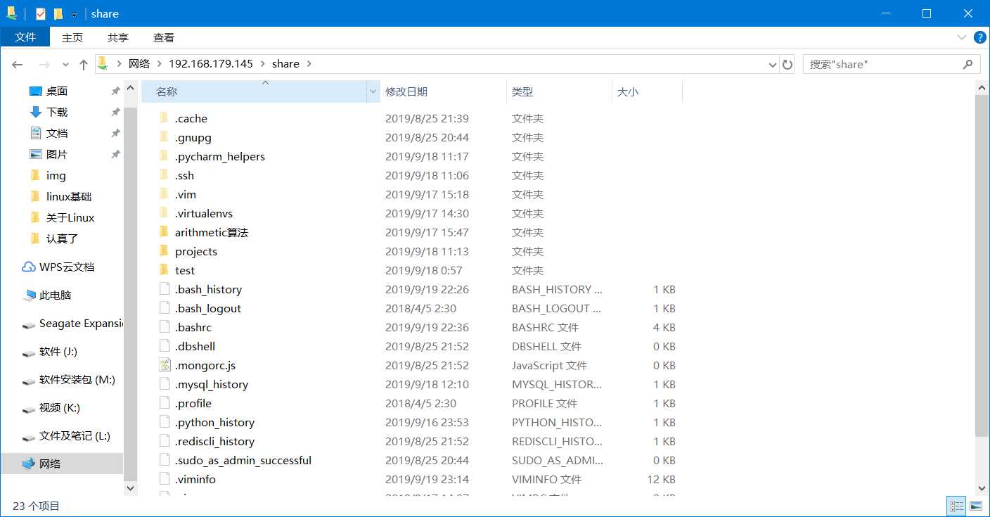
Task: Open the Customize Quick Access Toolbar dropdown
Action: pyautogui.click(x=74, y=14)
